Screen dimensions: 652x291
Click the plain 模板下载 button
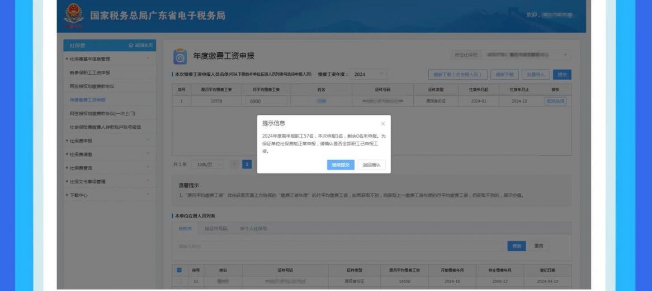504,75
